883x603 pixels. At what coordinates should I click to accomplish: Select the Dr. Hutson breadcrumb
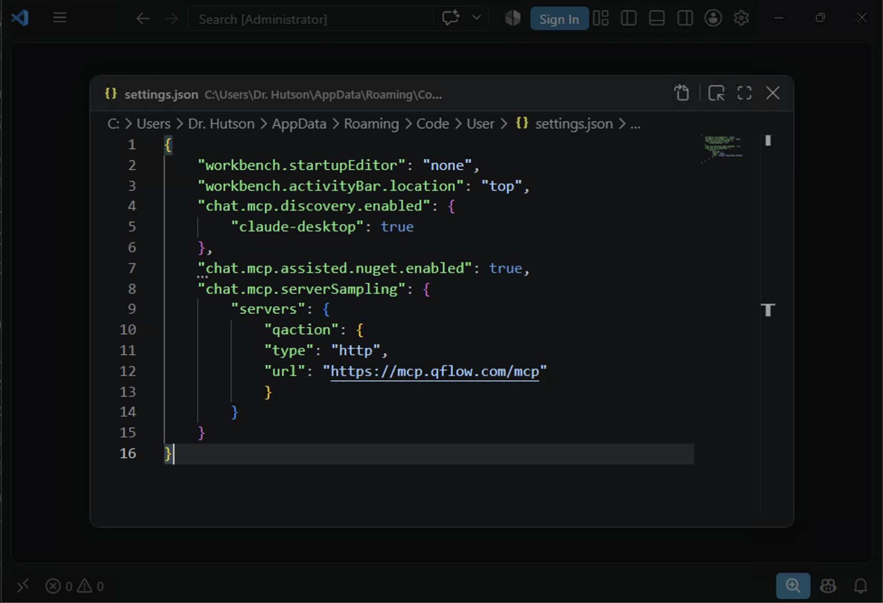coord(221,123)
